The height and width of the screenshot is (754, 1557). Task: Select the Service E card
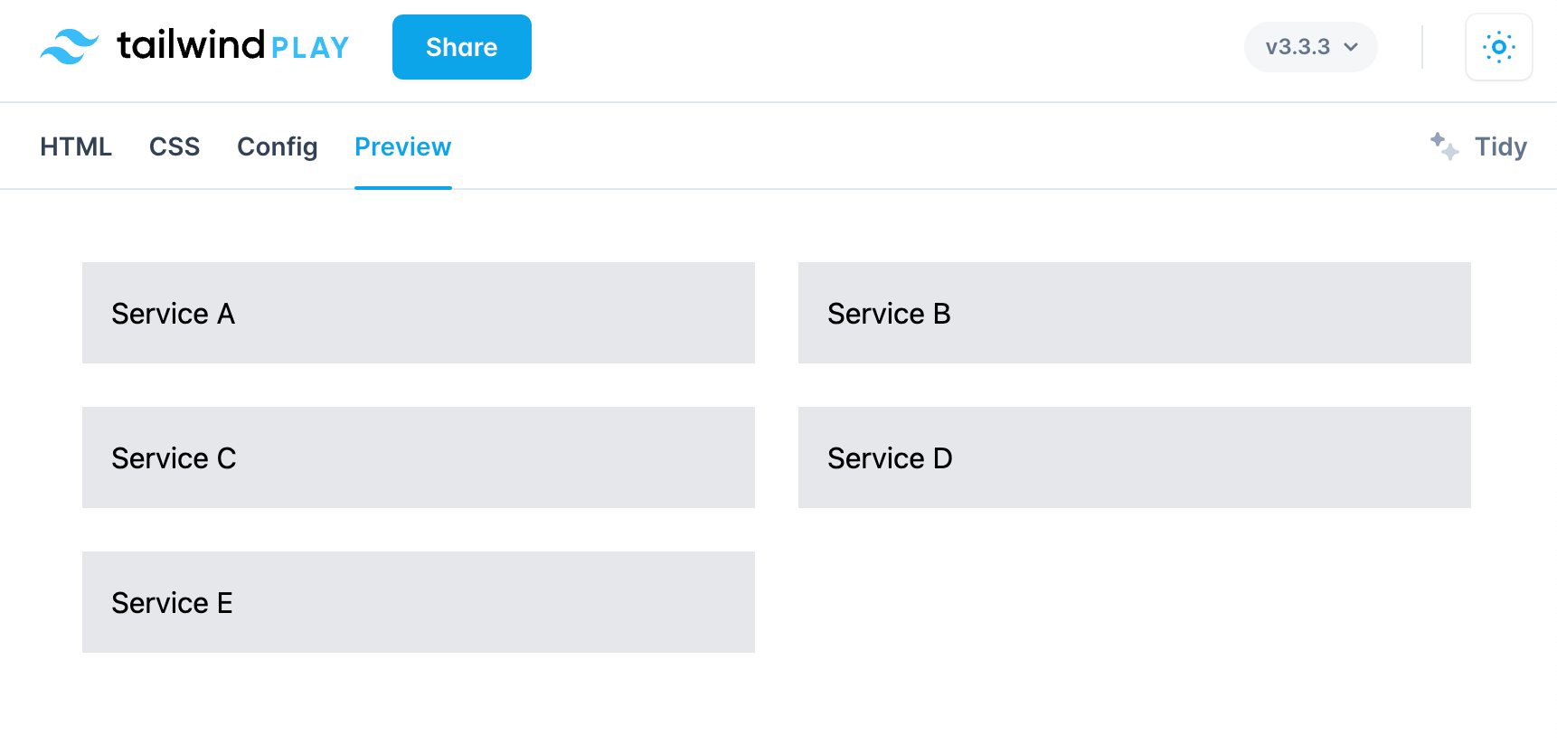(x=419, y=602)
